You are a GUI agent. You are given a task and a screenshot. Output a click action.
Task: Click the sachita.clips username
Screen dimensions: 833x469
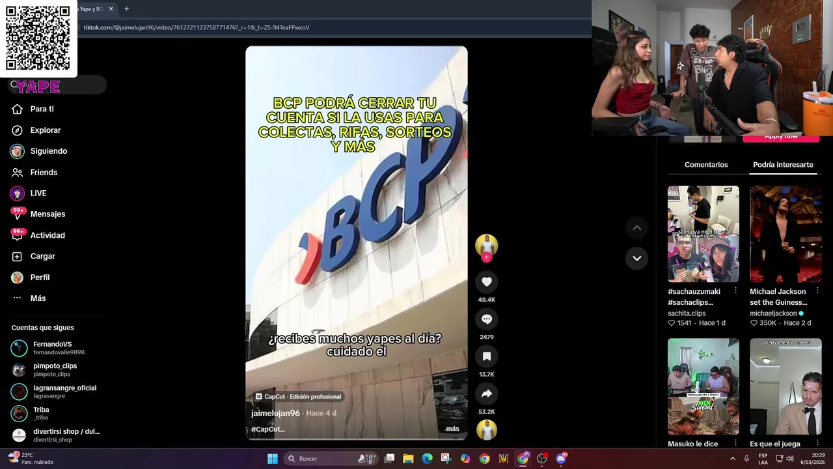coord(687,313)
